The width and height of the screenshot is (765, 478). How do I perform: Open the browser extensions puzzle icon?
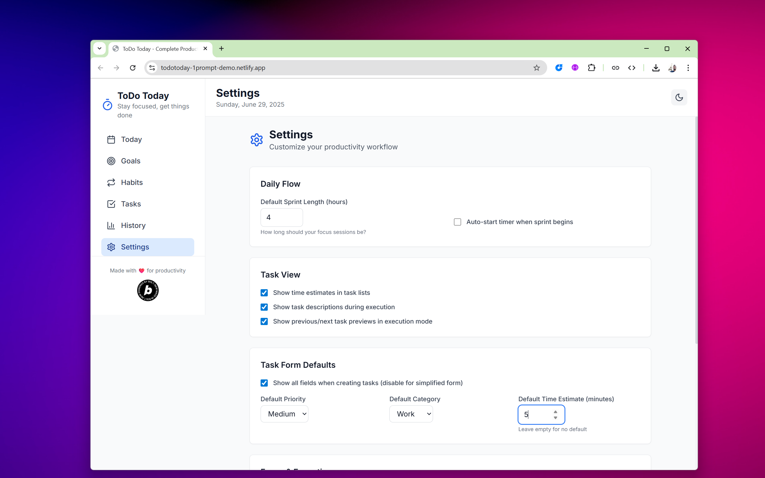[x=591, y=68]
